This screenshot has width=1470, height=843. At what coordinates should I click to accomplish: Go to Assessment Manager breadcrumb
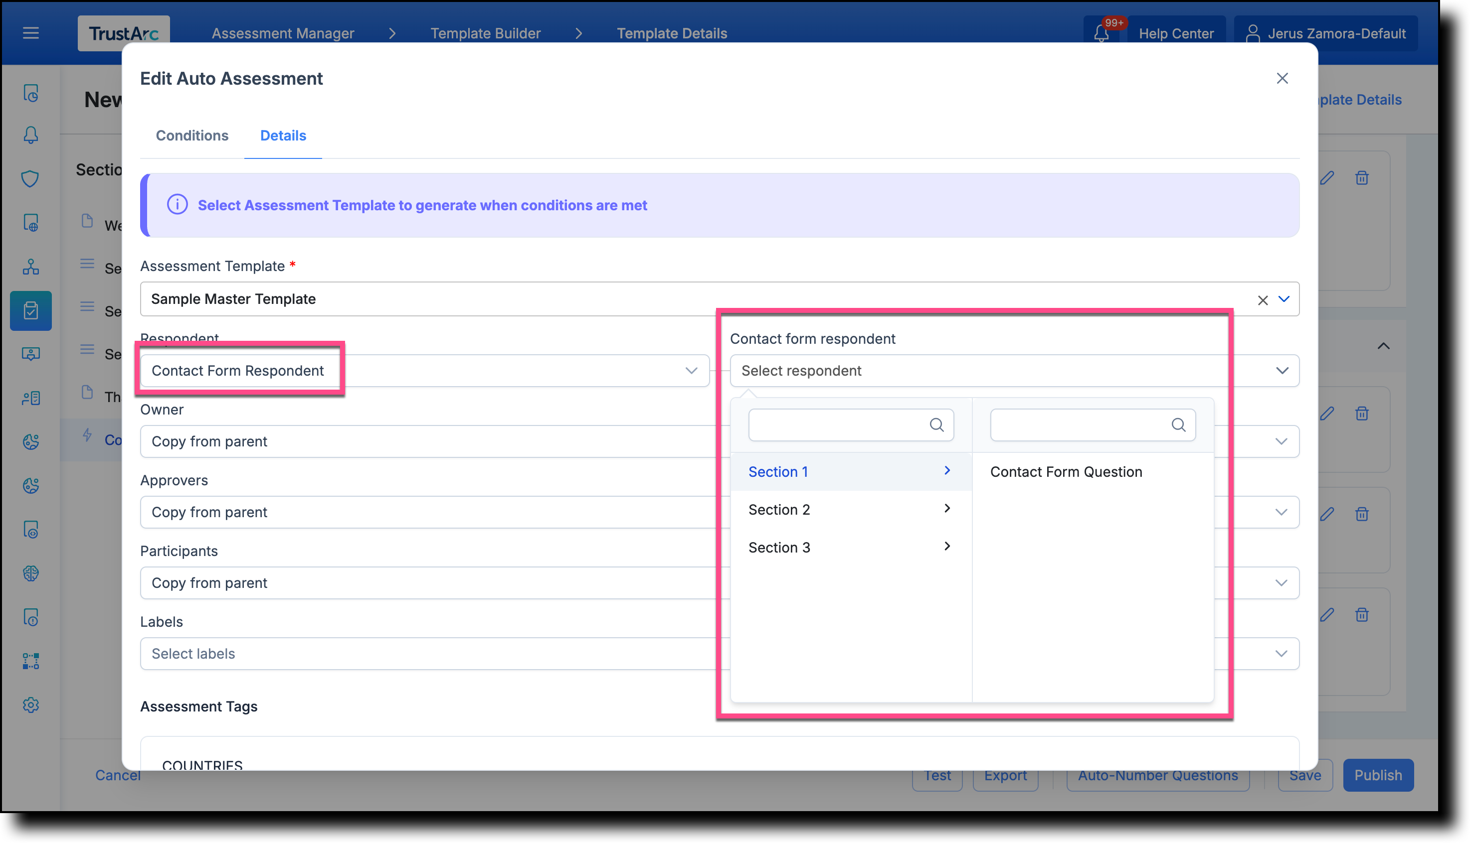click(x=283, y=33)
